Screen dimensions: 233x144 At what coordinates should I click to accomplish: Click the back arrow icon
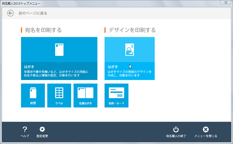pos(11,13)
